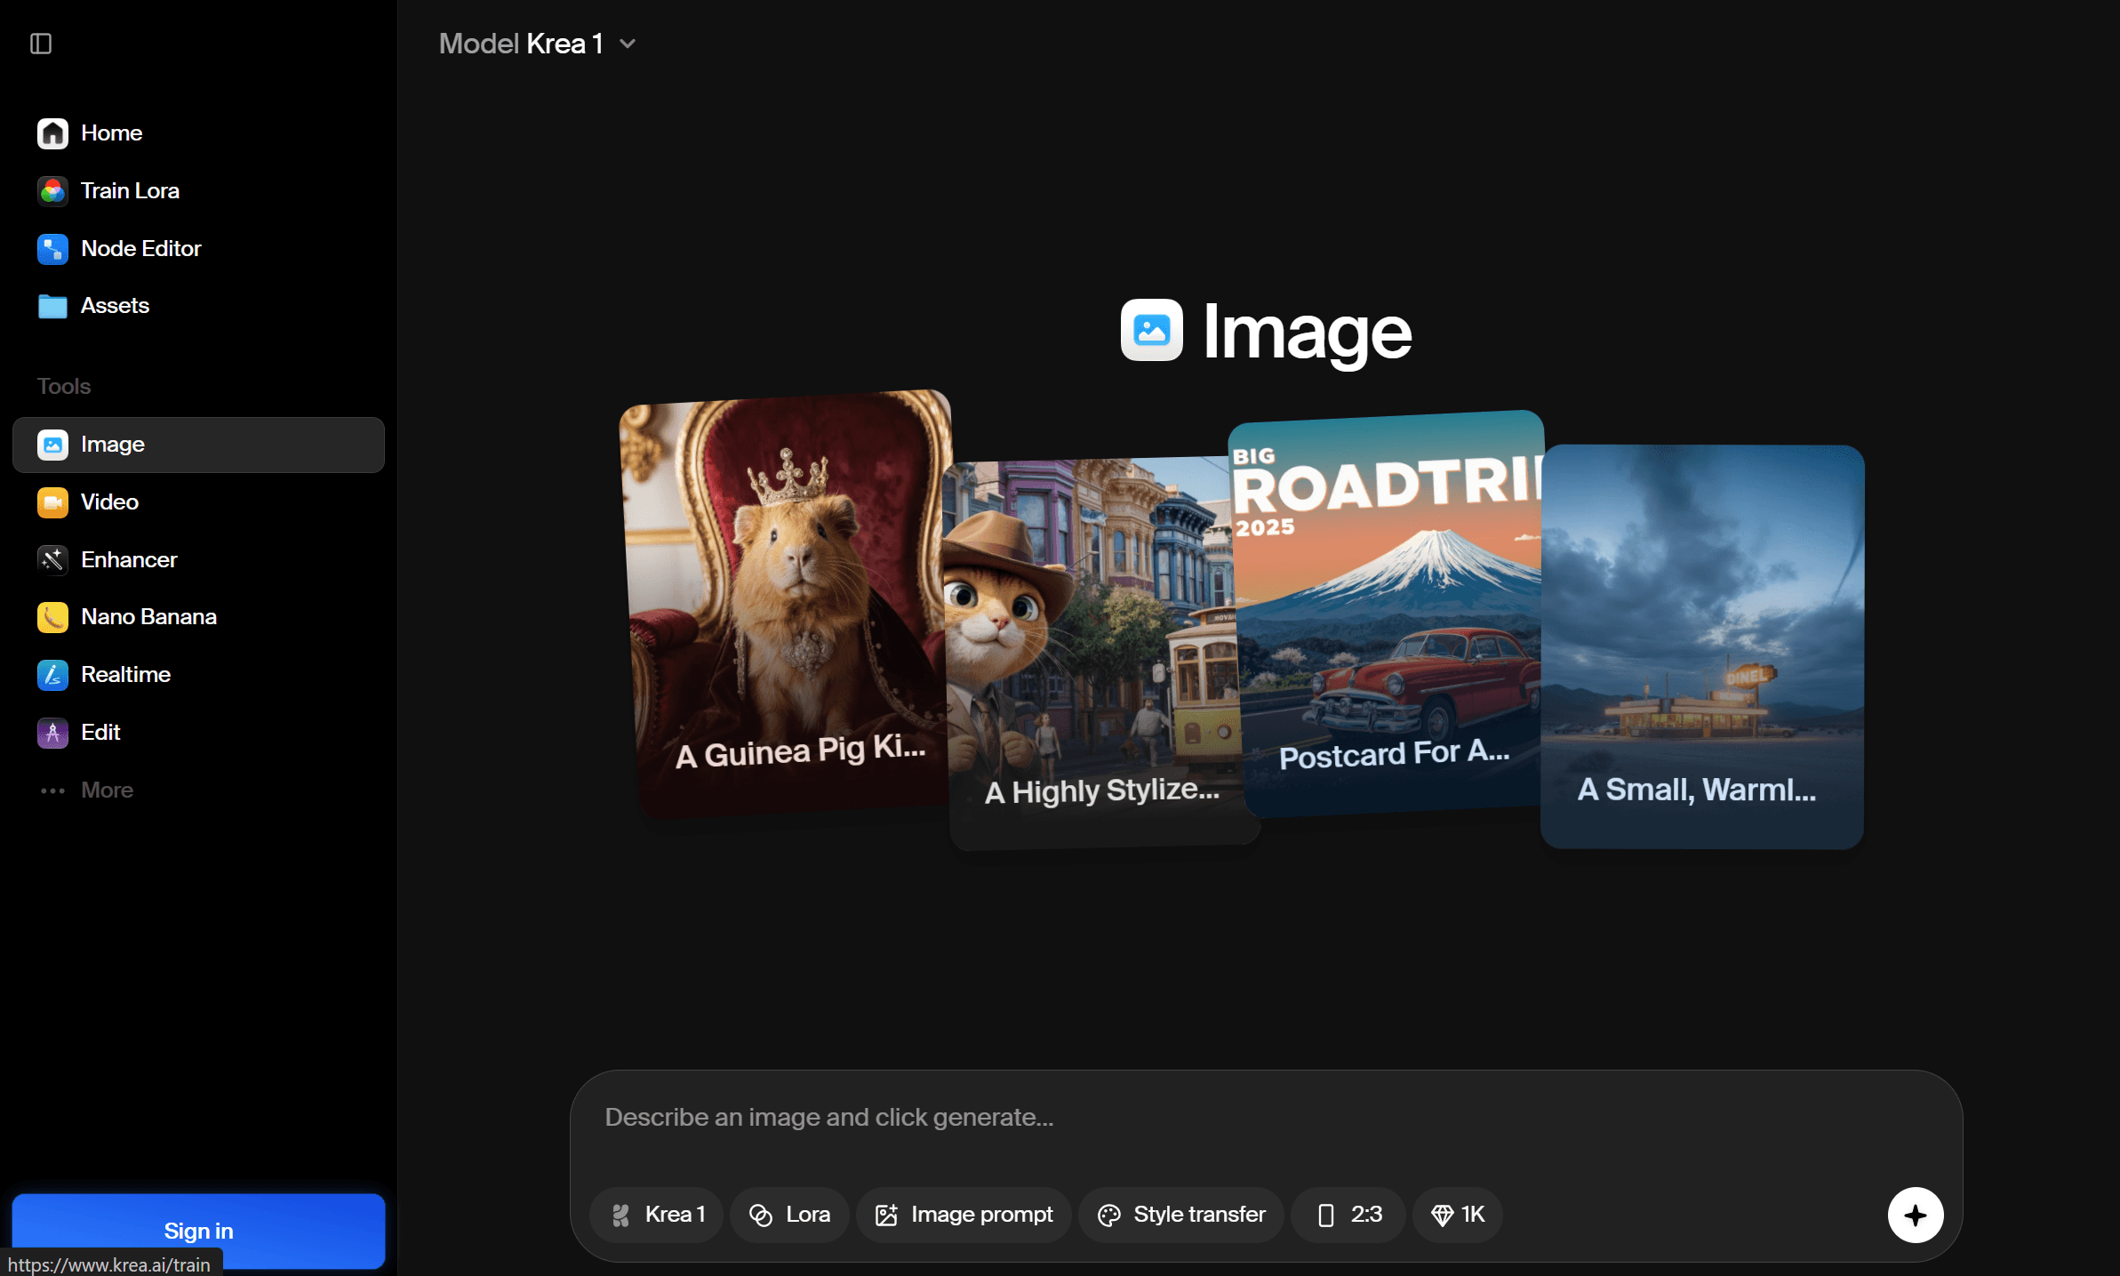Image resolution: width=2120 pixels, height=1276 pixels.
Task: Open the Realtime tool
Action: 198,675
